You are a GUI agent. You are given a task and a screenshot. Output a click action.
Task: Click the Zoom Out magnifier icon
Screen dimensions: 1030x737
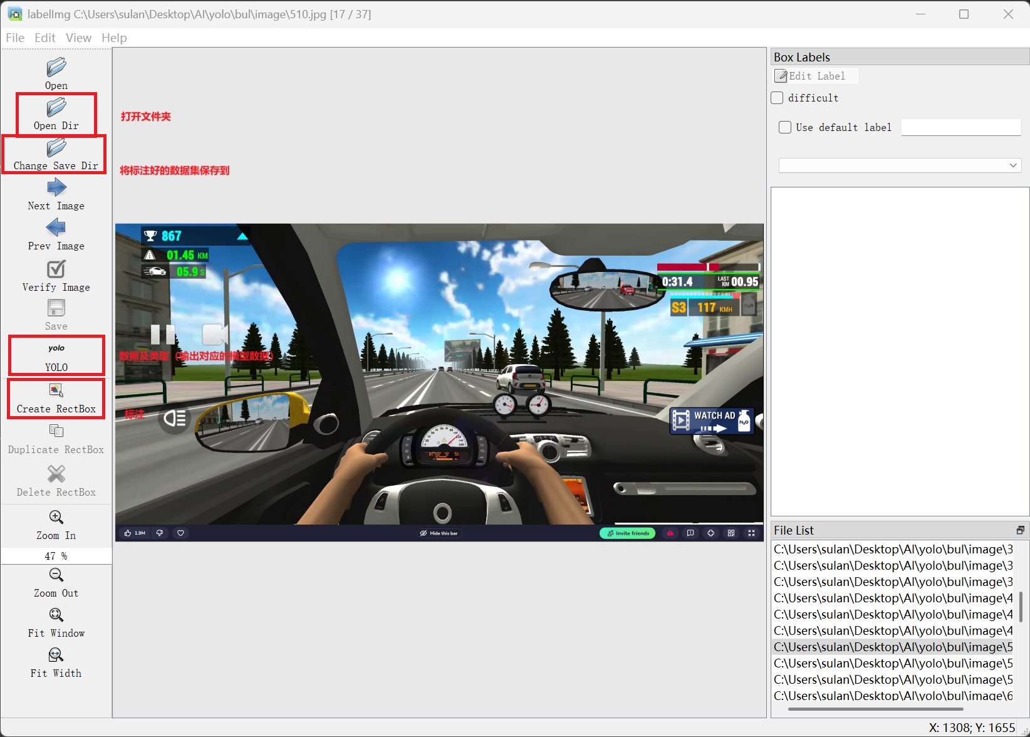tap(56, 575)
